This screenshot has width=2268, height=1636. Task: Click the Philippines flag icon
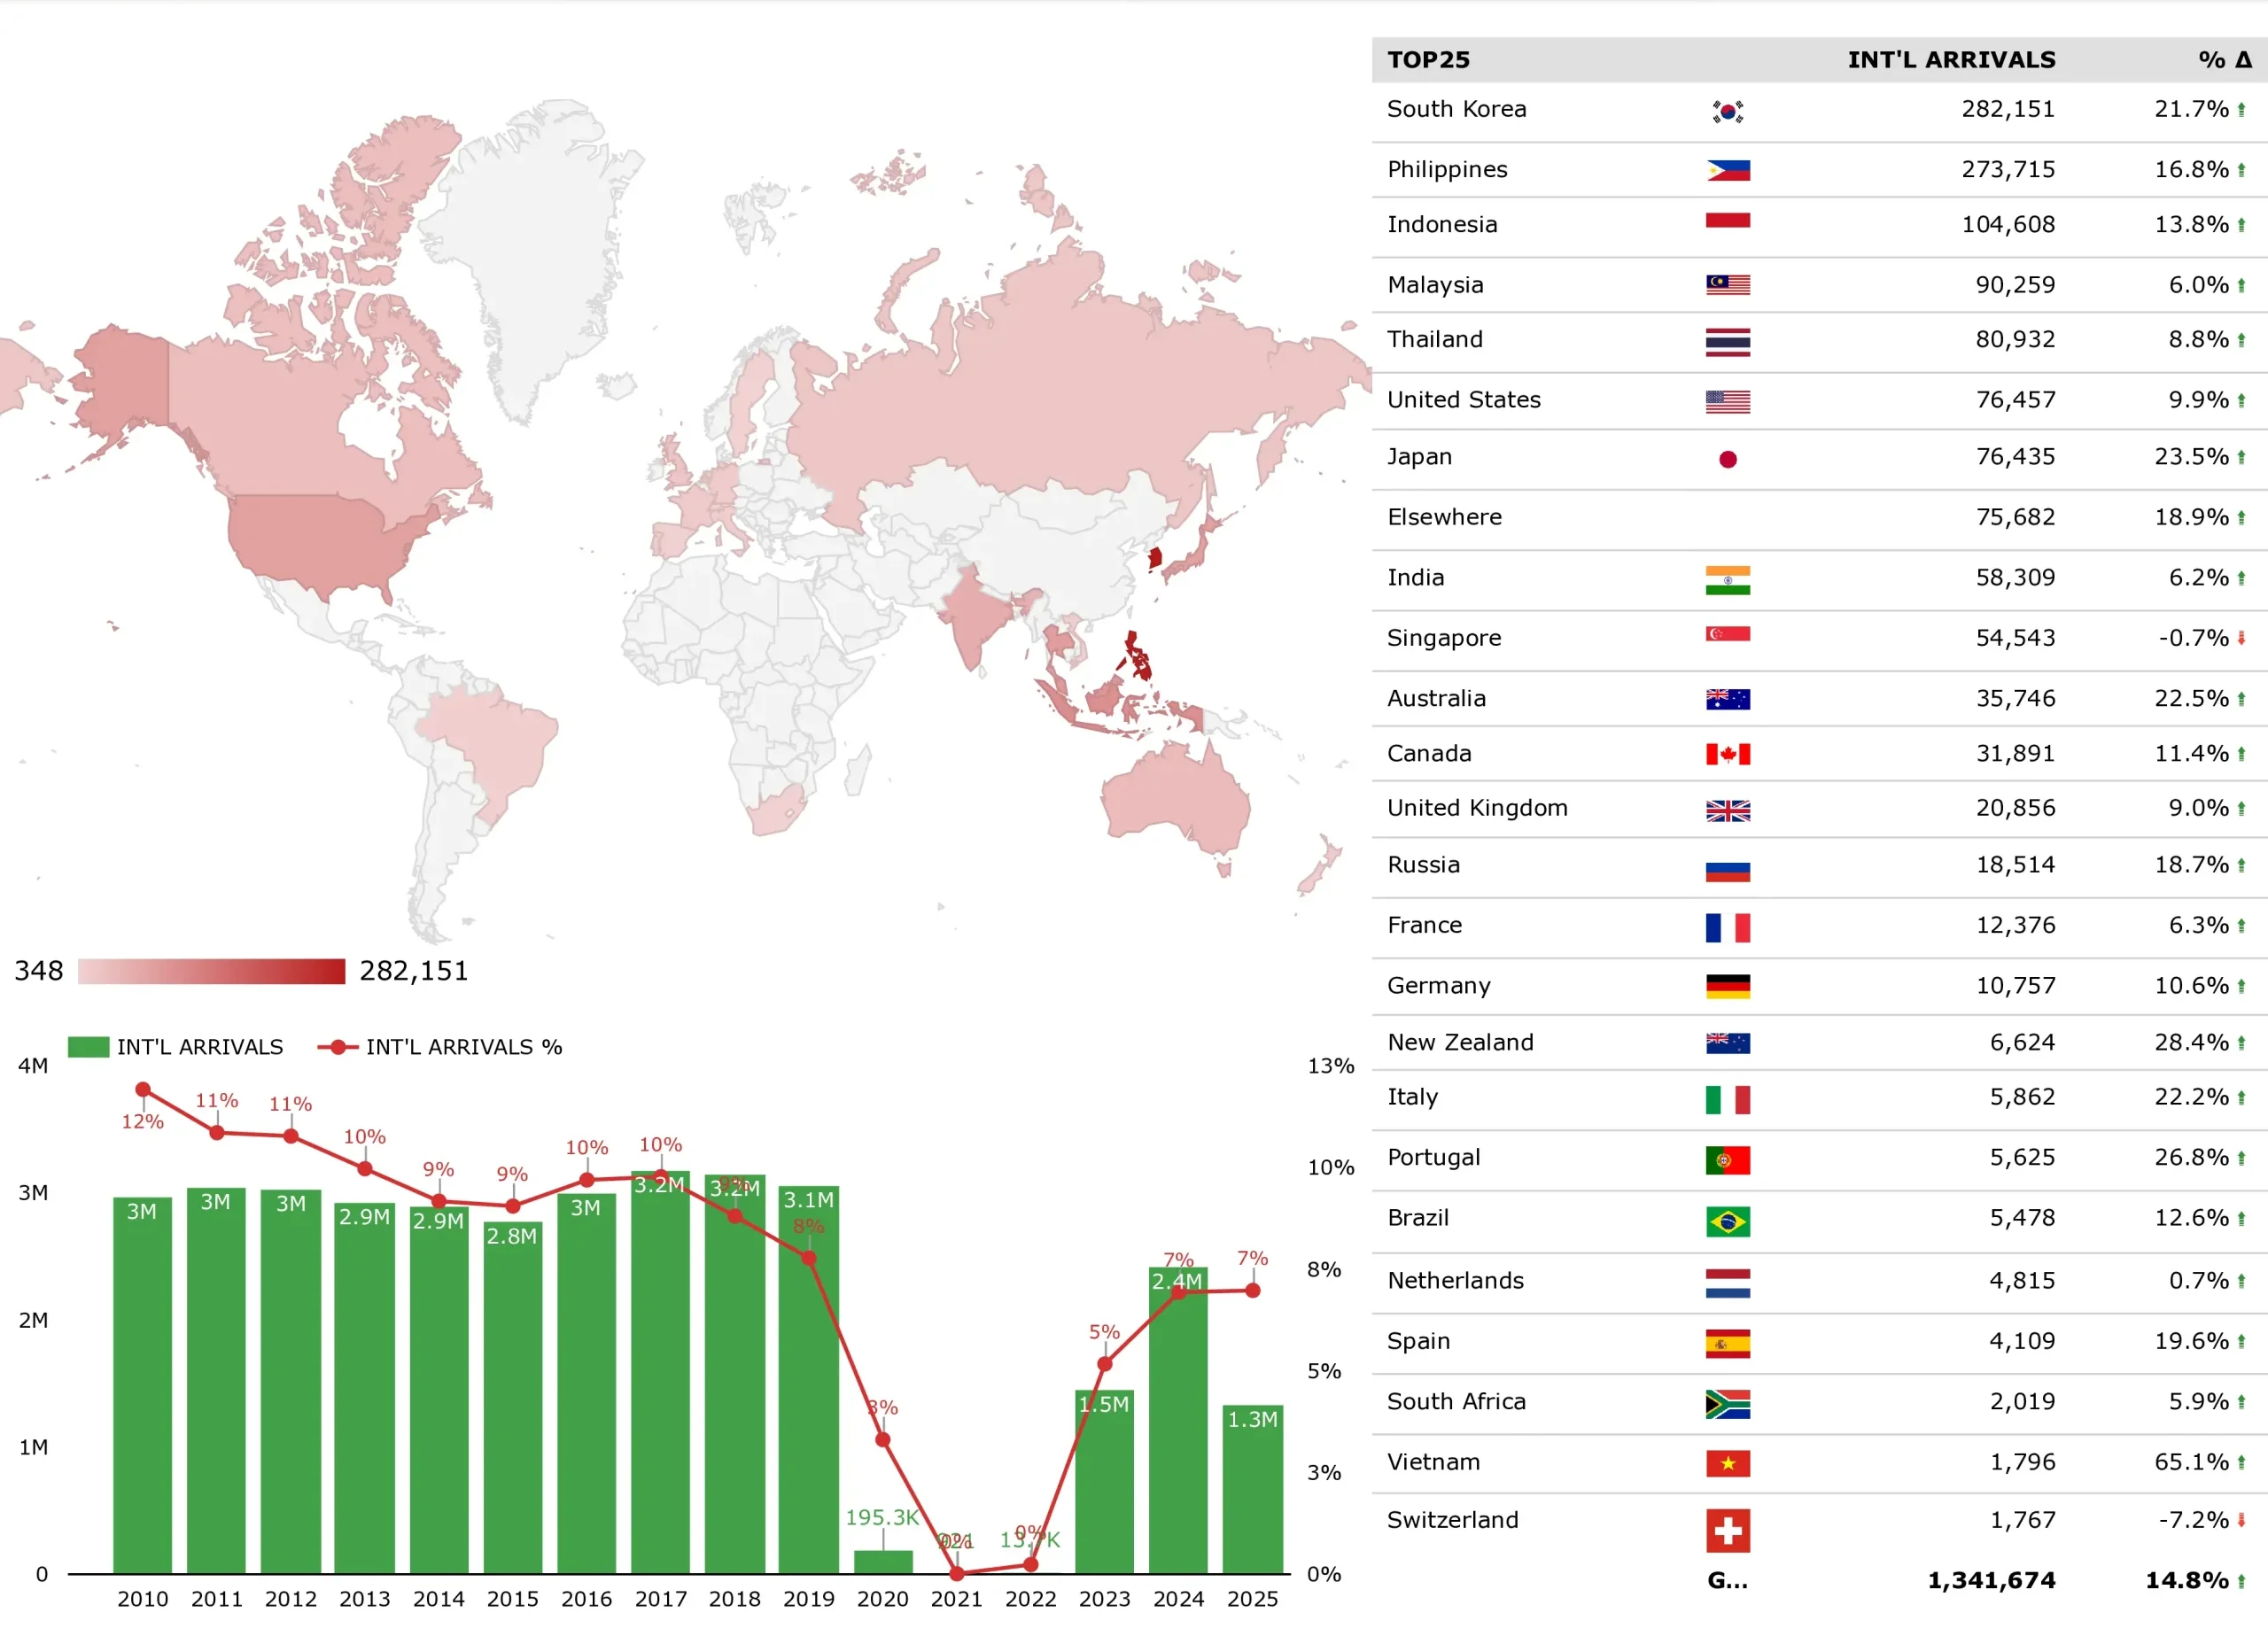coord(1727,170)
